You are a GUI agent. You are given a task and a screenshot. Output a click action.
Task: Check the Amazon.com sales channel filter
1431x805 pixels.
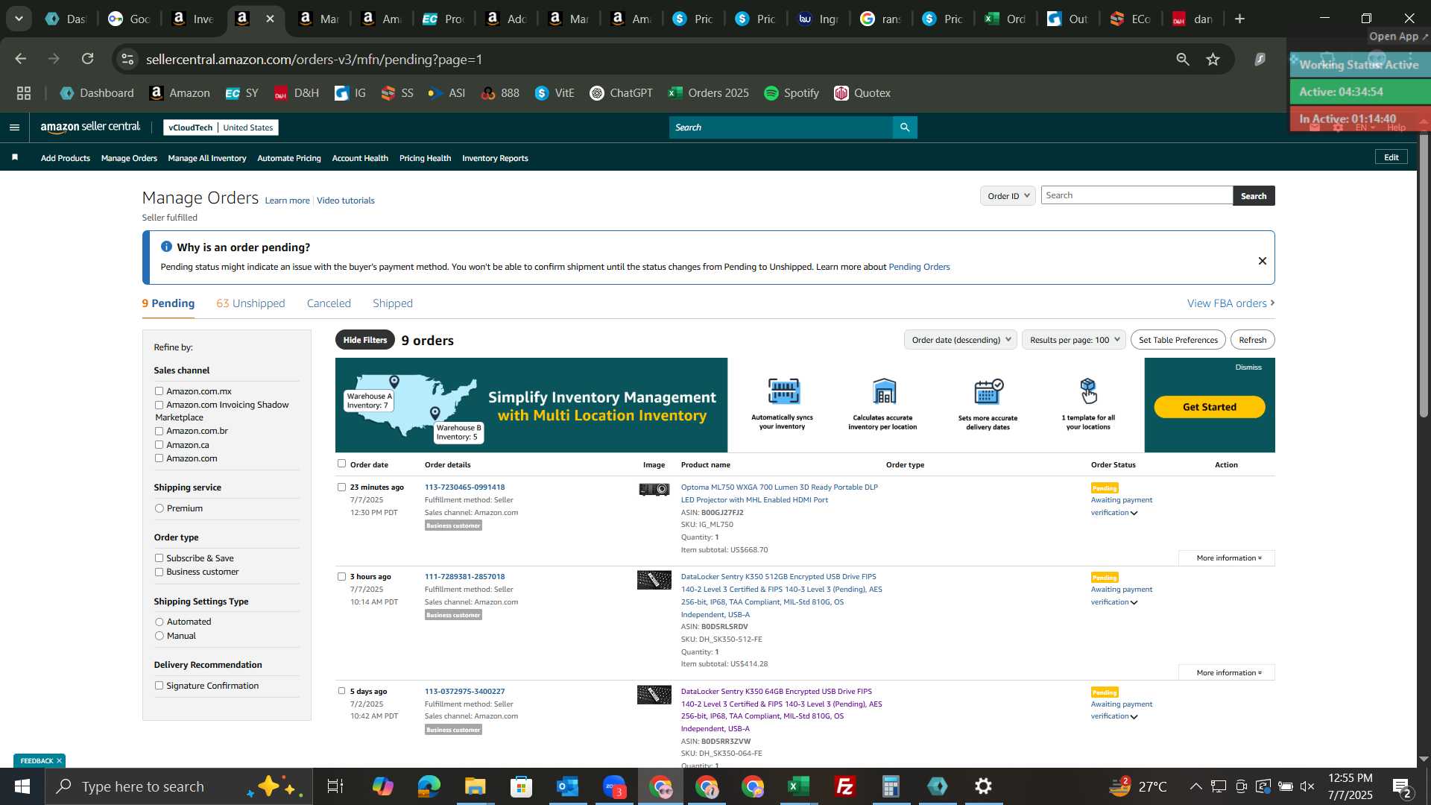(159, 458)
